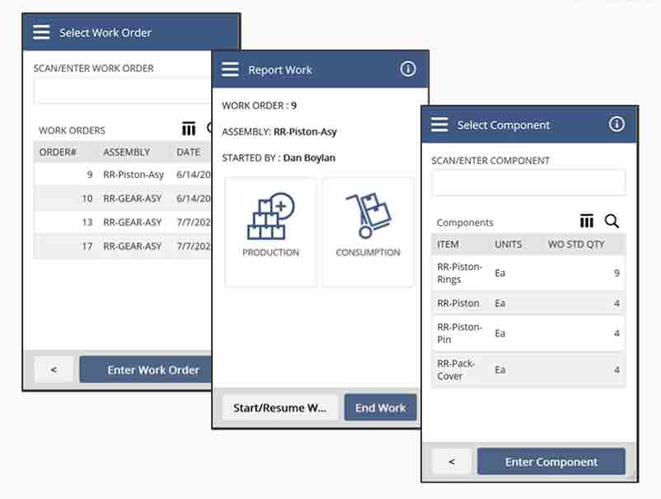Open hamburger menu in Select Component panel
This screenshot has height=499, width=661.
tap(440, 125)
